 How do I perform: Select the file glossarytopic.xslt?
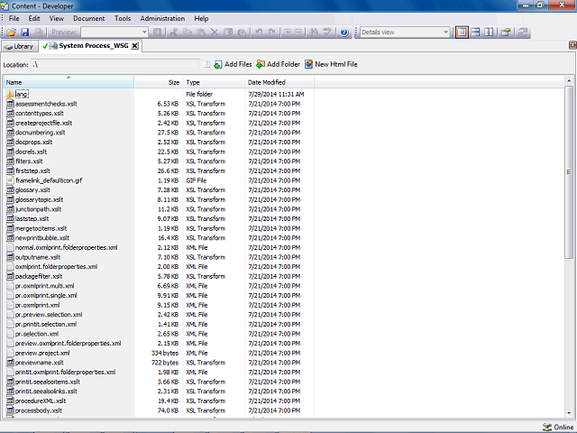tap(39, 199)
